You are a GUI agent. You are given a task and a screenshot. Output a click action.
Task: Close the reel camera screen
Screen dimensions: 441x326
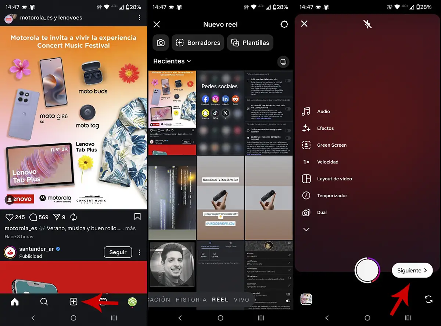click(x=304, y=24)
